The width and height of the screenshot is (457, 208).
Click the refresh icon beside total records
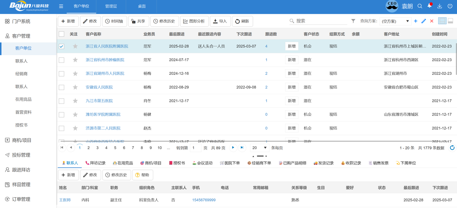[452, 148]
